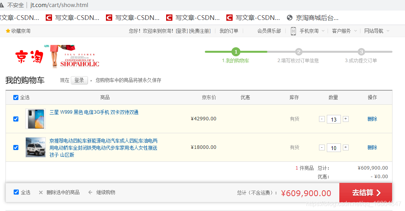Click step 3 circle in progress bar
This screenshot has height=211, width=405.
point(361,52)
